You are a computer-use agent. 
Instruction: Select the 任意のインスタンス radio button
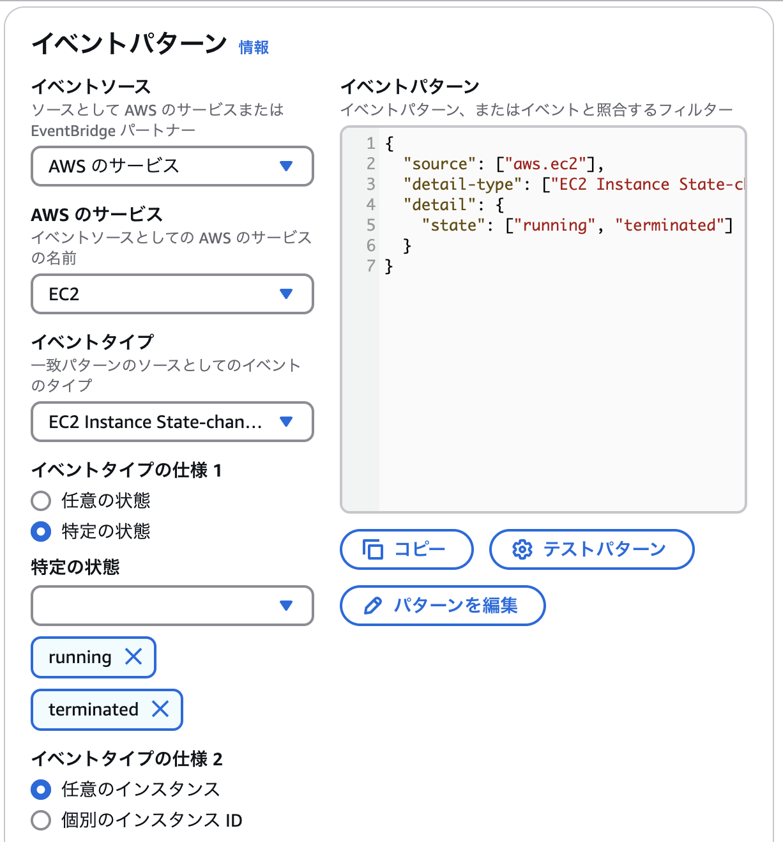click(40, 790)
